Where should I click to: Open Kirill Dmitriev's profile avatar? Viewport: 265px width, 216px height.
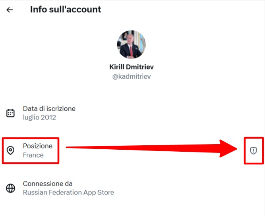132,44
